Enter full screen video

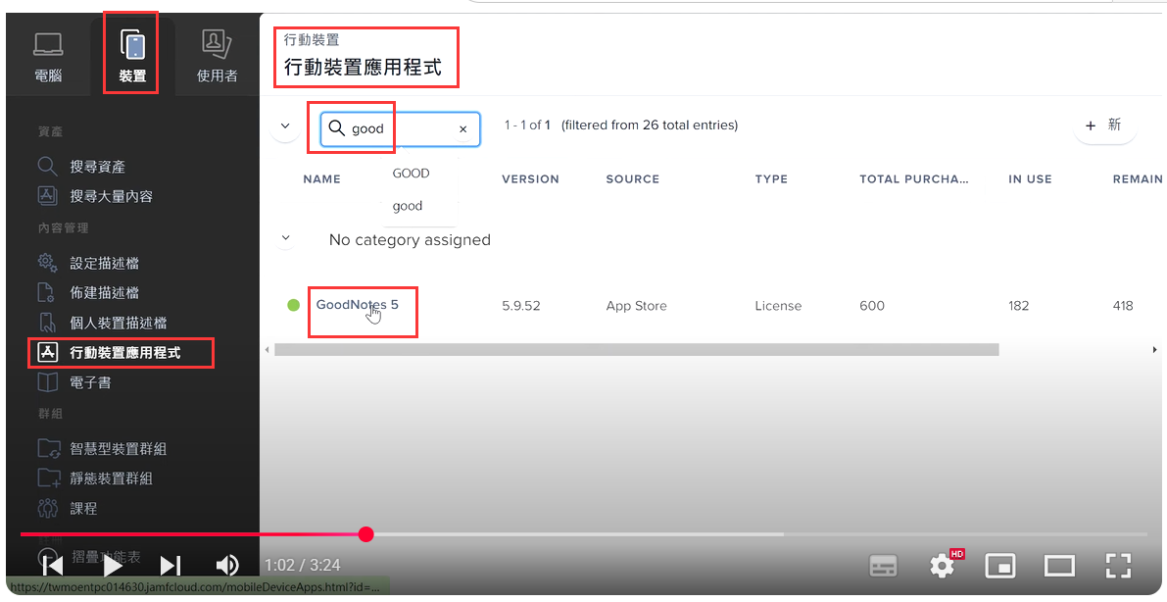tap(1118, 566)
